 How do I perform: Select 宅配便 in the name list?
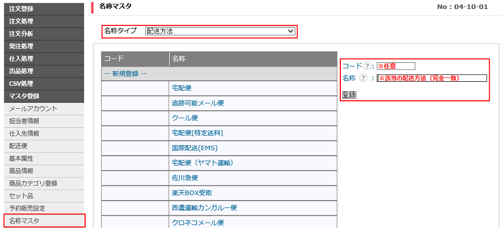[x=182, y=88]
